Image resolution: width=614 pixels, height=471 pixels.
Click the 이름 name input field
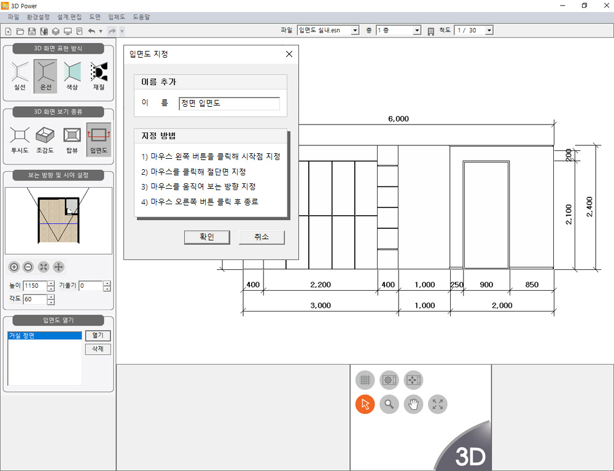click(228, 104)
